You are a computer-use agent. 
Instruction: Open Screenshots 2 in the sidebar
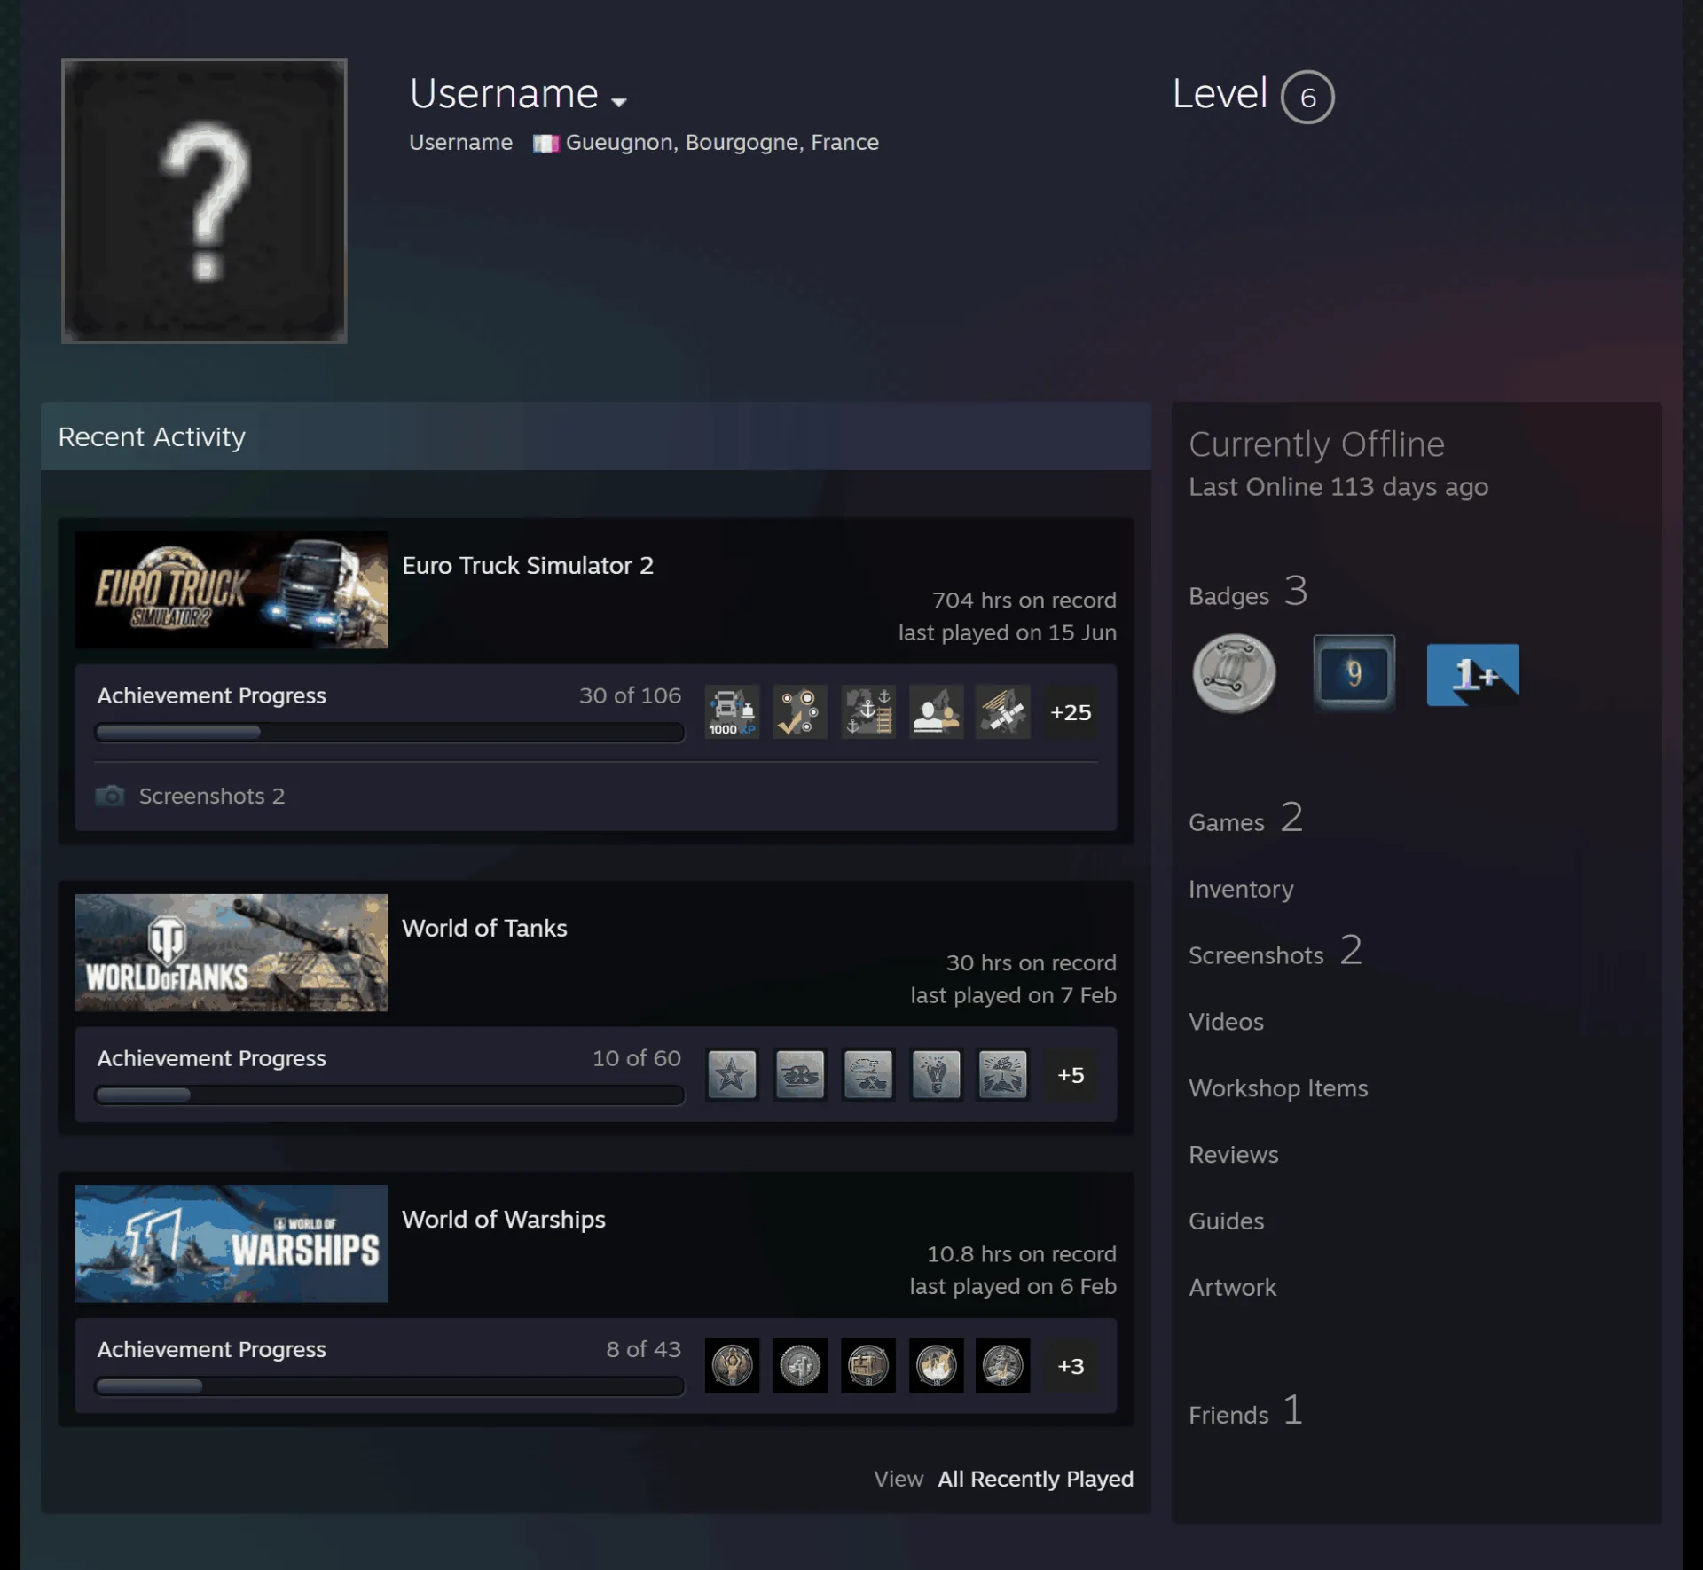tap(1275, 952)
